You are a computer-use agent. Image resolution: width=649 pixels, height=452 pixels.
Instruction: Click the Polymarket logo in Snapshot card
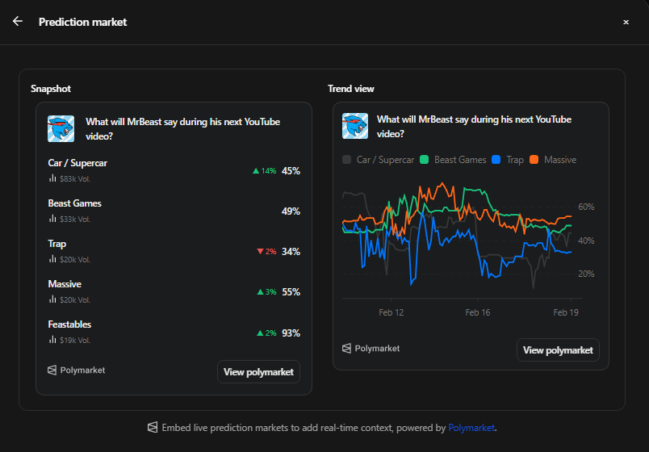pos(52,370)
